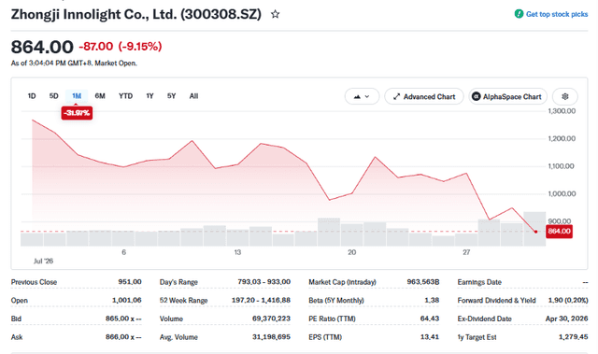Click the tallest last volume bar
Screen dimensions: 598x354
tap(534, 229)
